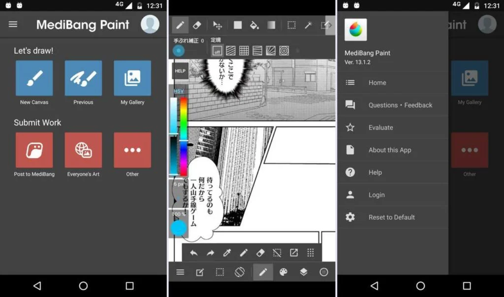Expand the dotted grid shortcut menu
Viewport: 504px width, 297px height.
tap(311, 253)
